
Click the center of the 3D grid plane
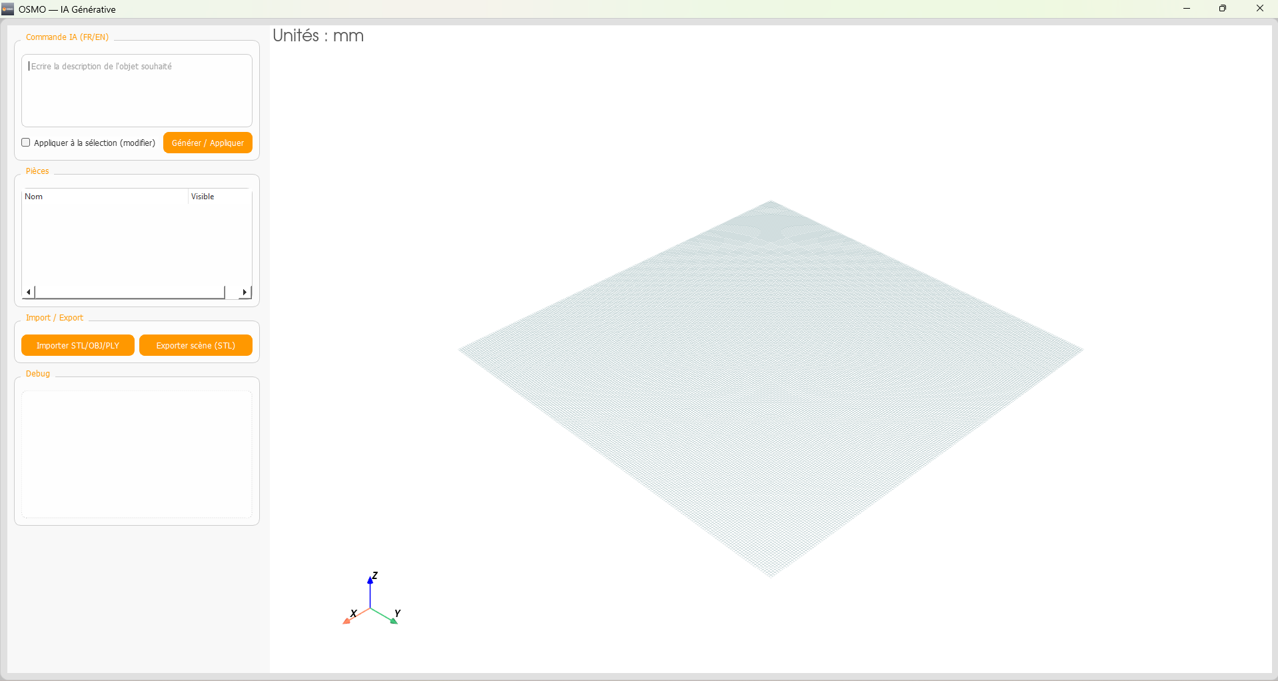[x=770, y=388]
